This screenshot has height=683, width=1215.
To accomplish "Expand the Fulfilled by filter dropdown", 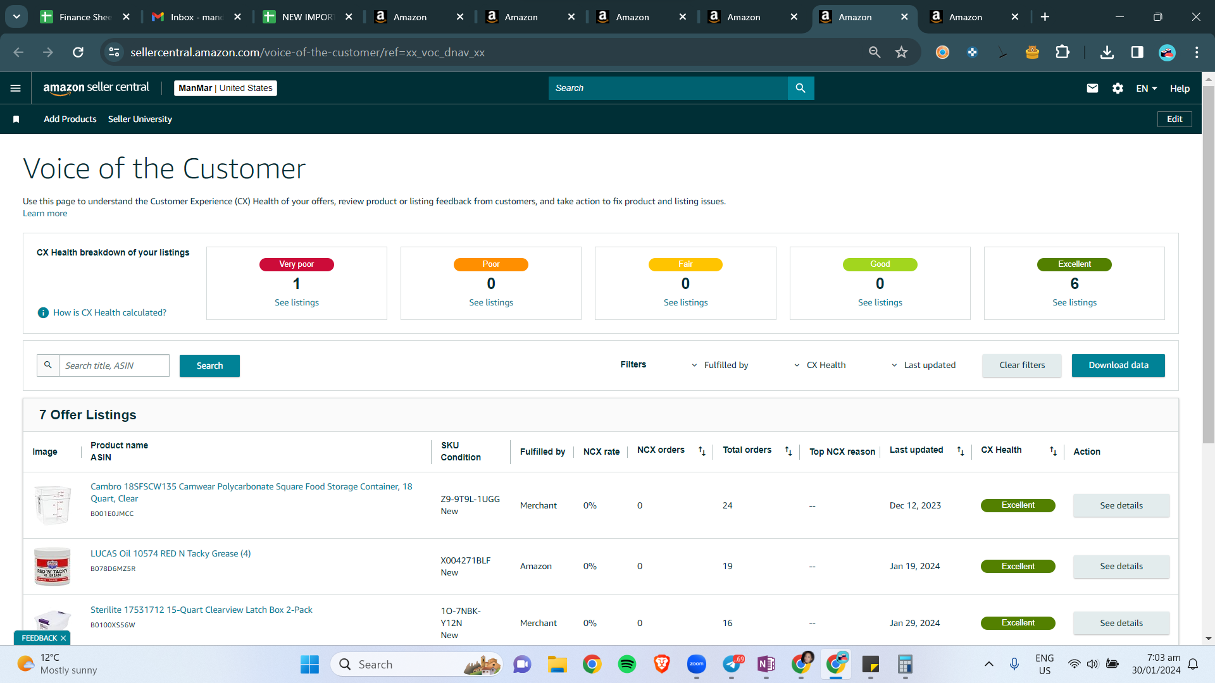I will point(720,366).
